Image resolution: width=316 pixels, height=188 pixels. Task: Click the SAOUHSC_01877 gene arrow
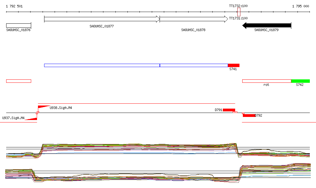(102, 19)
